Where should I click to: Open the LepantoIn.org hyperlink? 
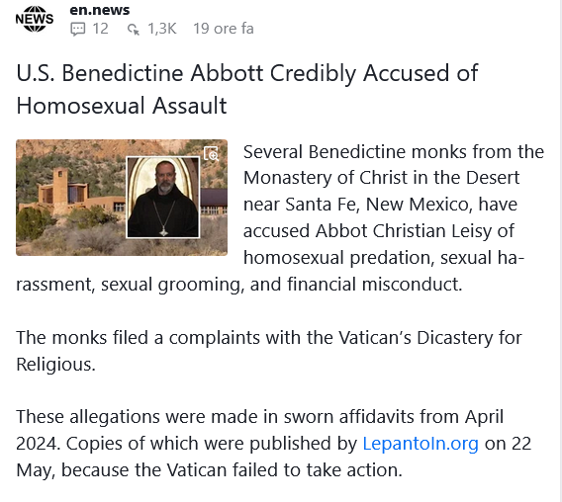pos(421,444)
